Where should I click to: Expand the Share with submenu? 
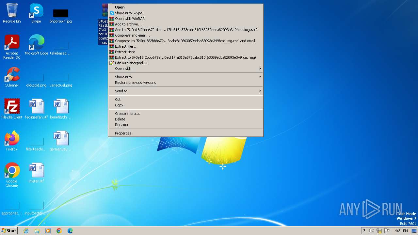(186, 77)
